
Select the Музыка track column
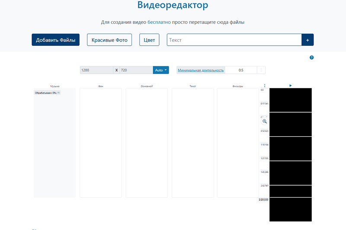[x=54, y=142]
